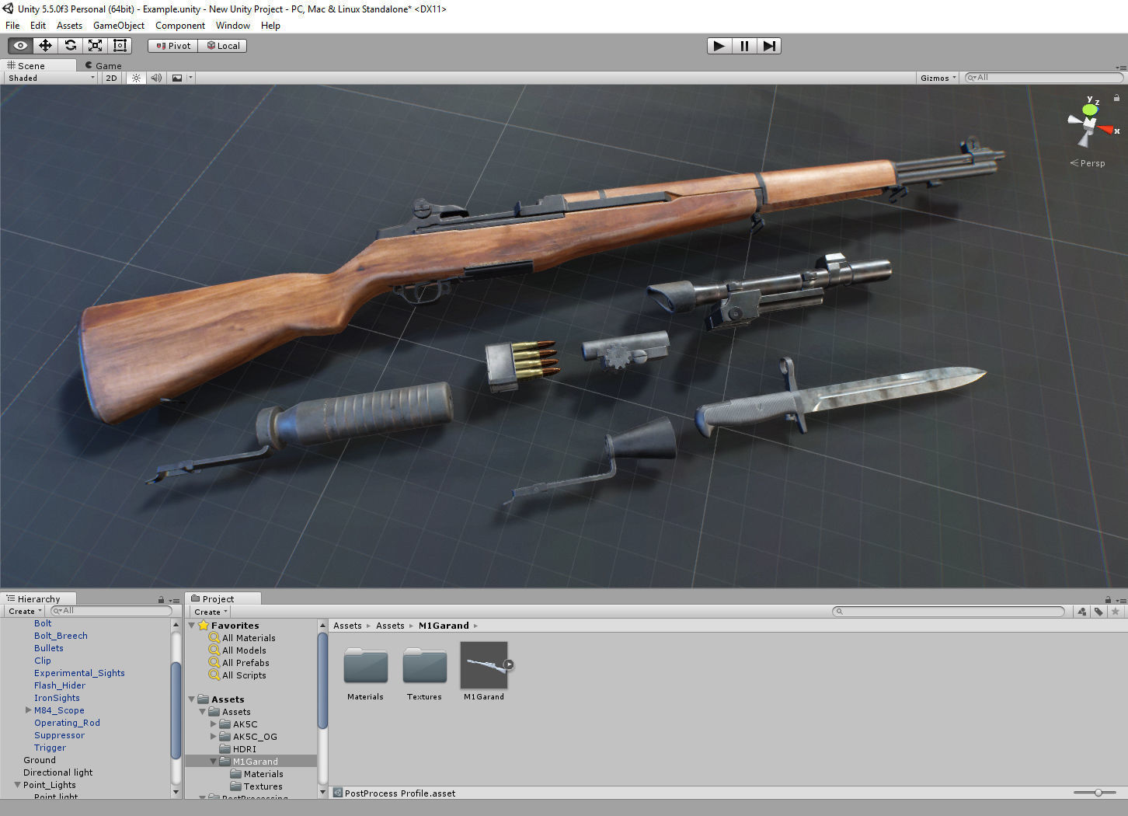Open the Textures folder icon in asset grid
Viewport: 1128px width, 816px height.
pos(425,666)
